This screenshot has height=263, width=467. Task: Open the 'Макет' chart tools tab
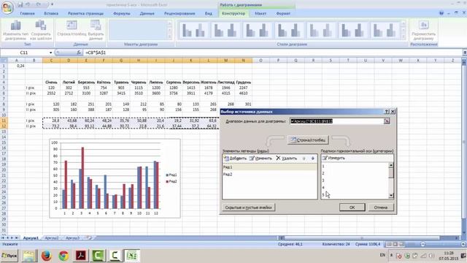tap(260, 13)
